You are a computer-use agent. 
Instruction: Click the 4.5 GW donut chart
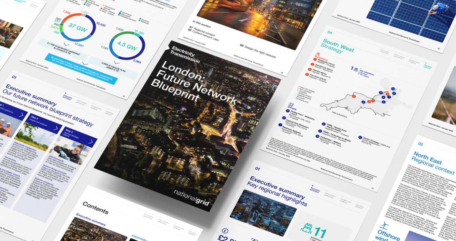click(x=127, y=46)
